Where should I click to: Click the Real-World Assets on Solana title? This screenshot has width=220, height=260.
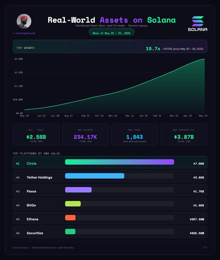click(x=112, y=20)
